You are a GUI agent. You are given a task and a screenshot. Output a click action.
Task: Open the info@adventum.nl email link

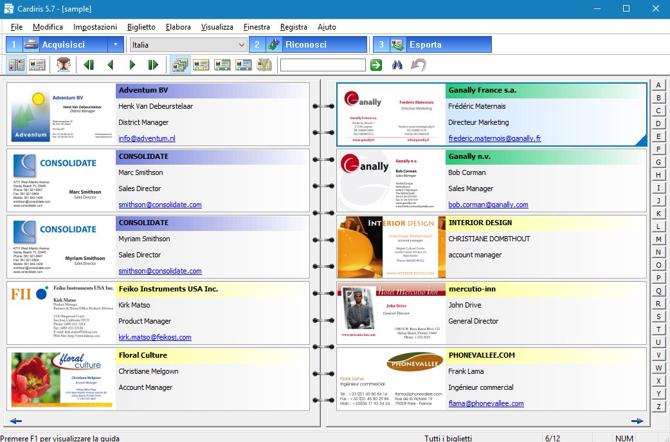coord(147,138)
